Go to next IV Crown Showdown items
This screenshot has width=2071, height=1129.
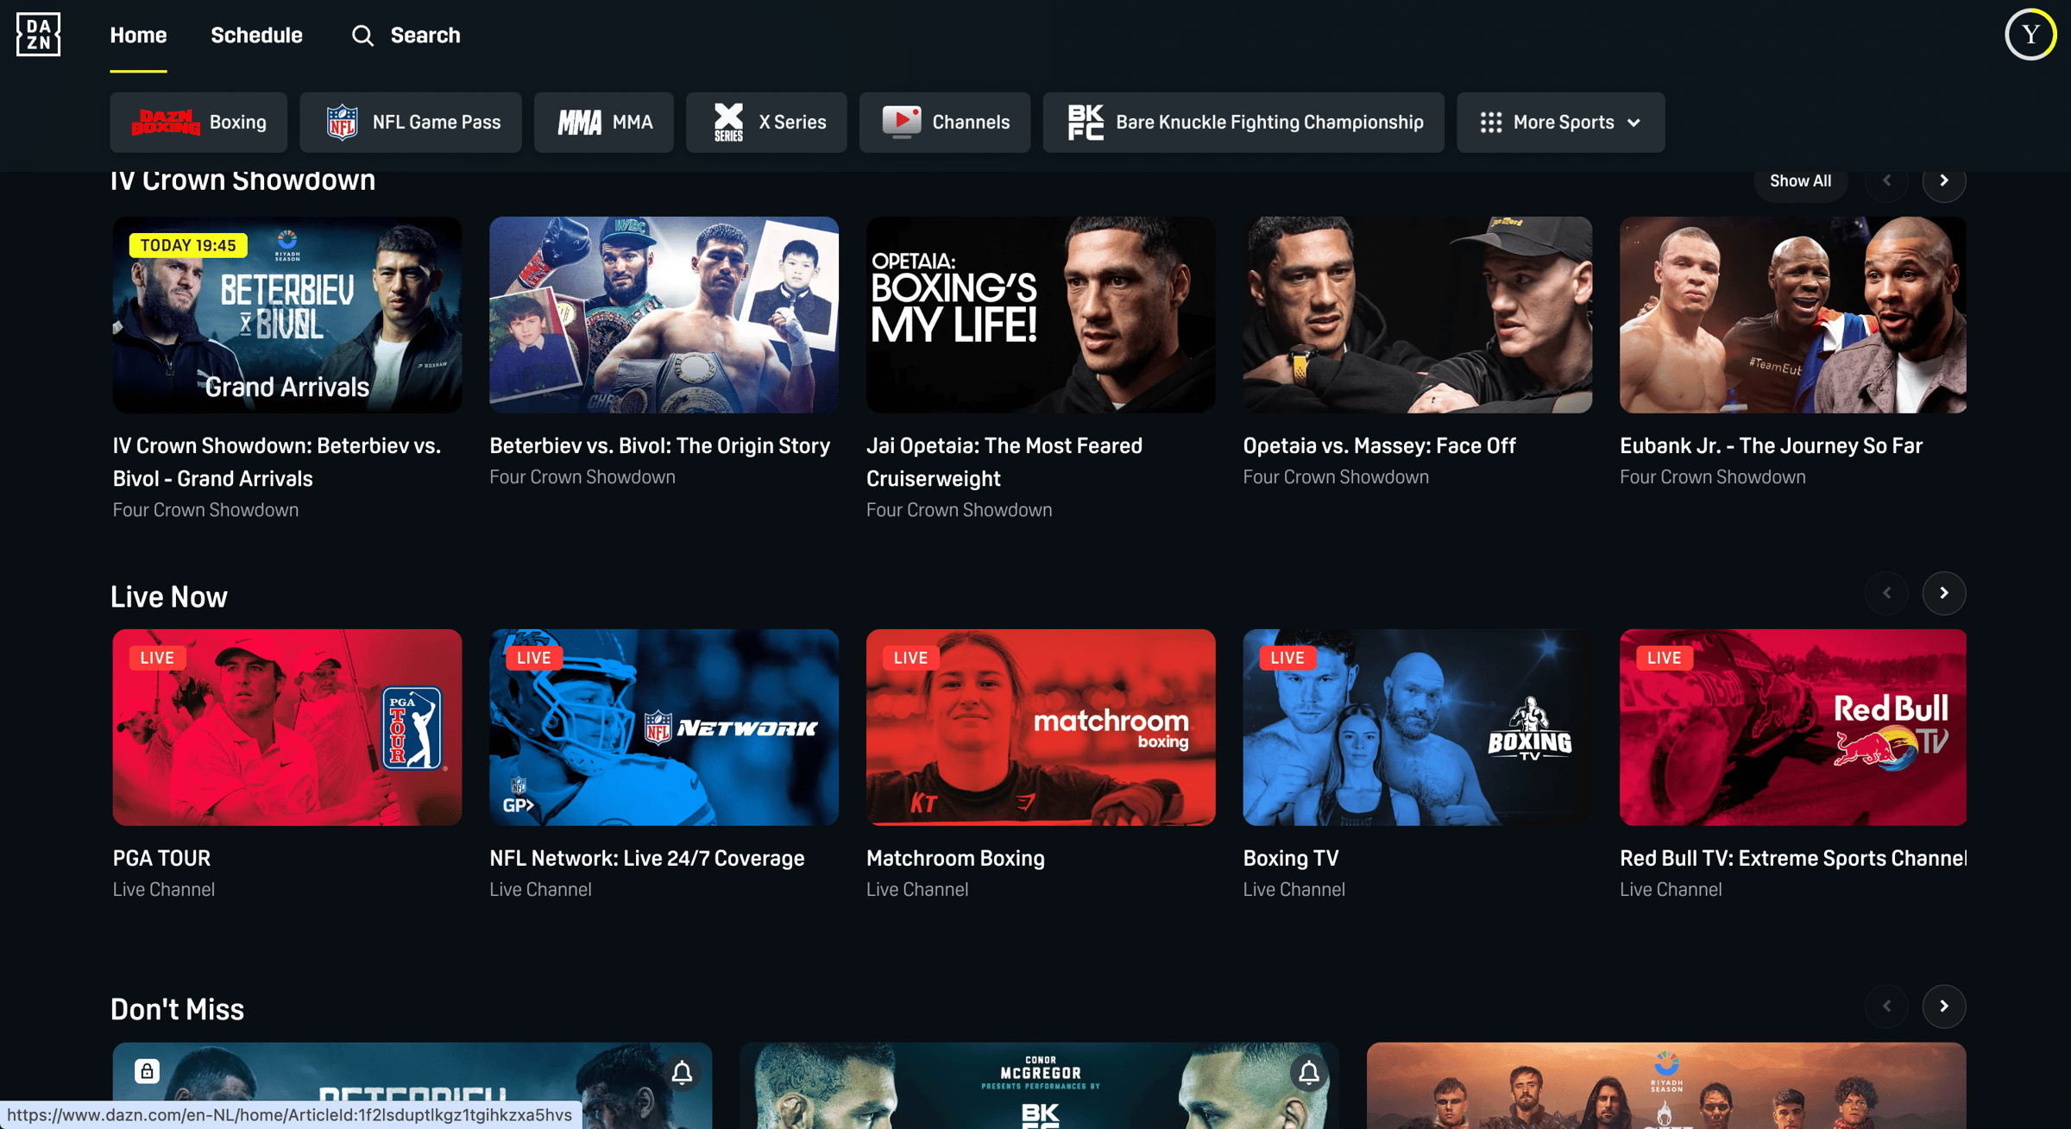[1943, 180]
